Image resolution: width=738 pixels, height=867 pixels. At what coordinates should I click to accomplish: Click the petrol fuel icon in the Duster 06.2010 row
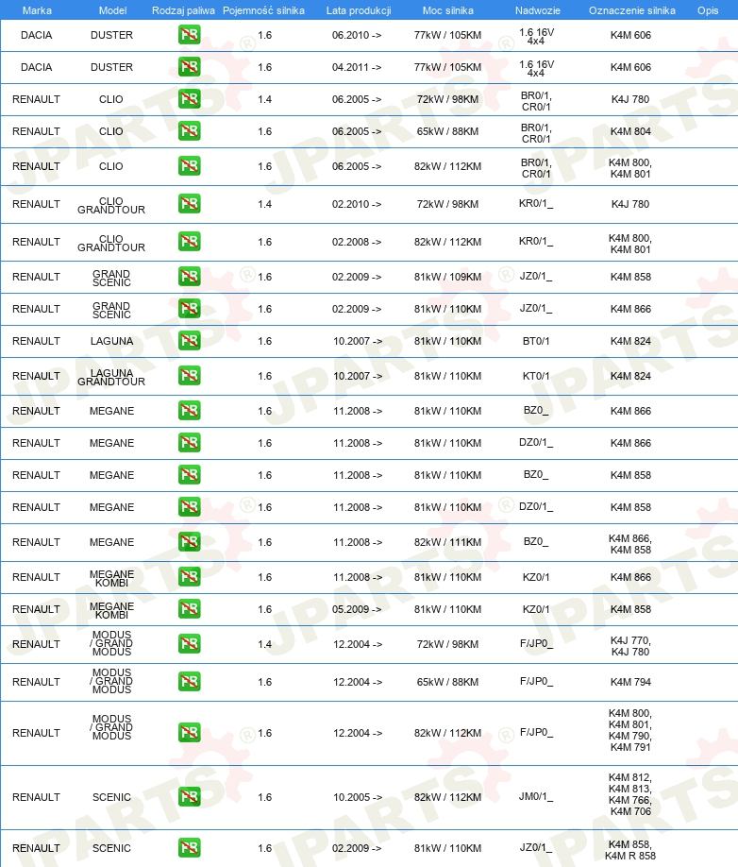pos(190,35)
